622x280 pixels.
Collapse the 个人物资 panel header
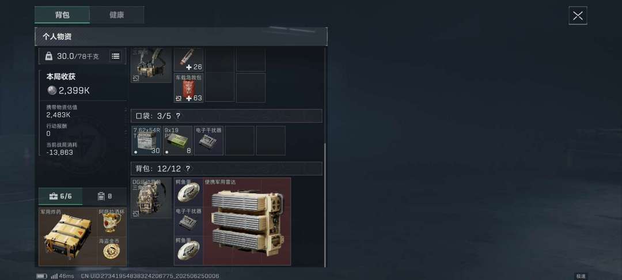(181, 36)
